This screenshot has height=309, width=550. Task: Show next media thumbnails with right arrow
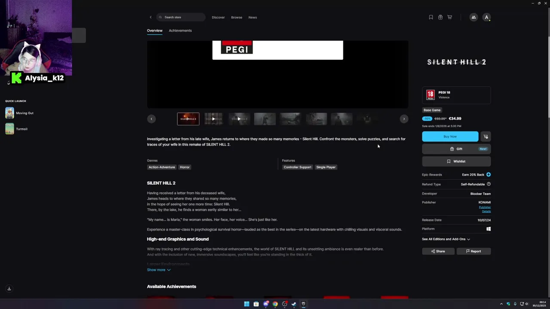[404, 119]
